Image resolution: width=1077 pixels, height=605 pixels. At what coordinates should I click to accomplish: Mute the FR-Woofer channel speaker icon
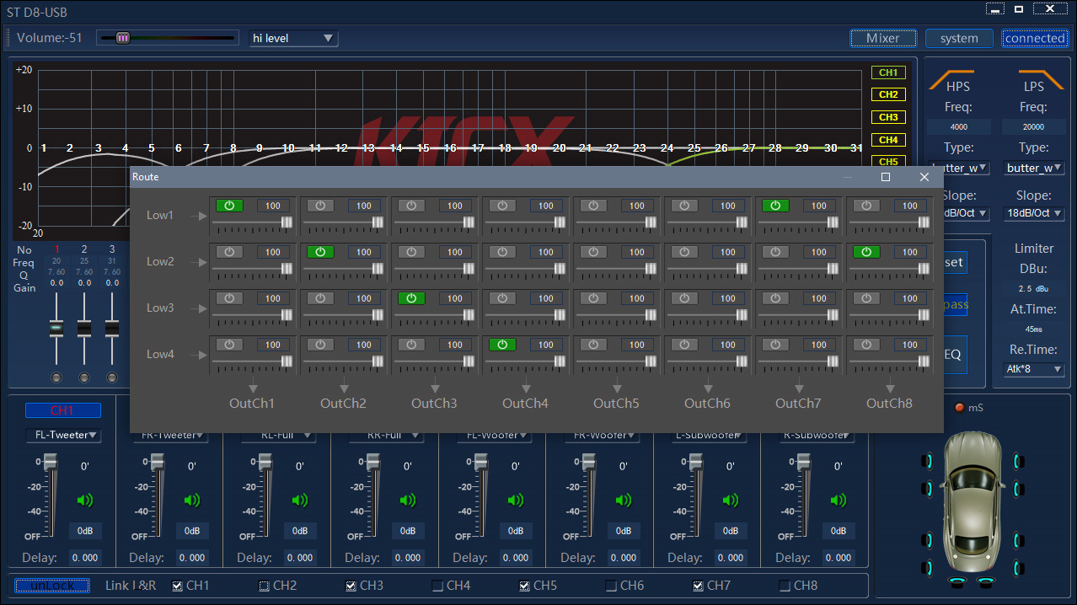[x=624, y=501]
